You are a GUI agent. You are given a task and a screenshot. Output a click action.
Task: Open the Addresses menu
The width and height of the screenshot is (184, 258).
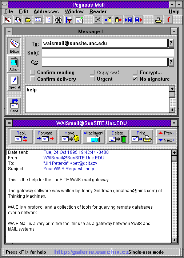[x=46, y=12]
